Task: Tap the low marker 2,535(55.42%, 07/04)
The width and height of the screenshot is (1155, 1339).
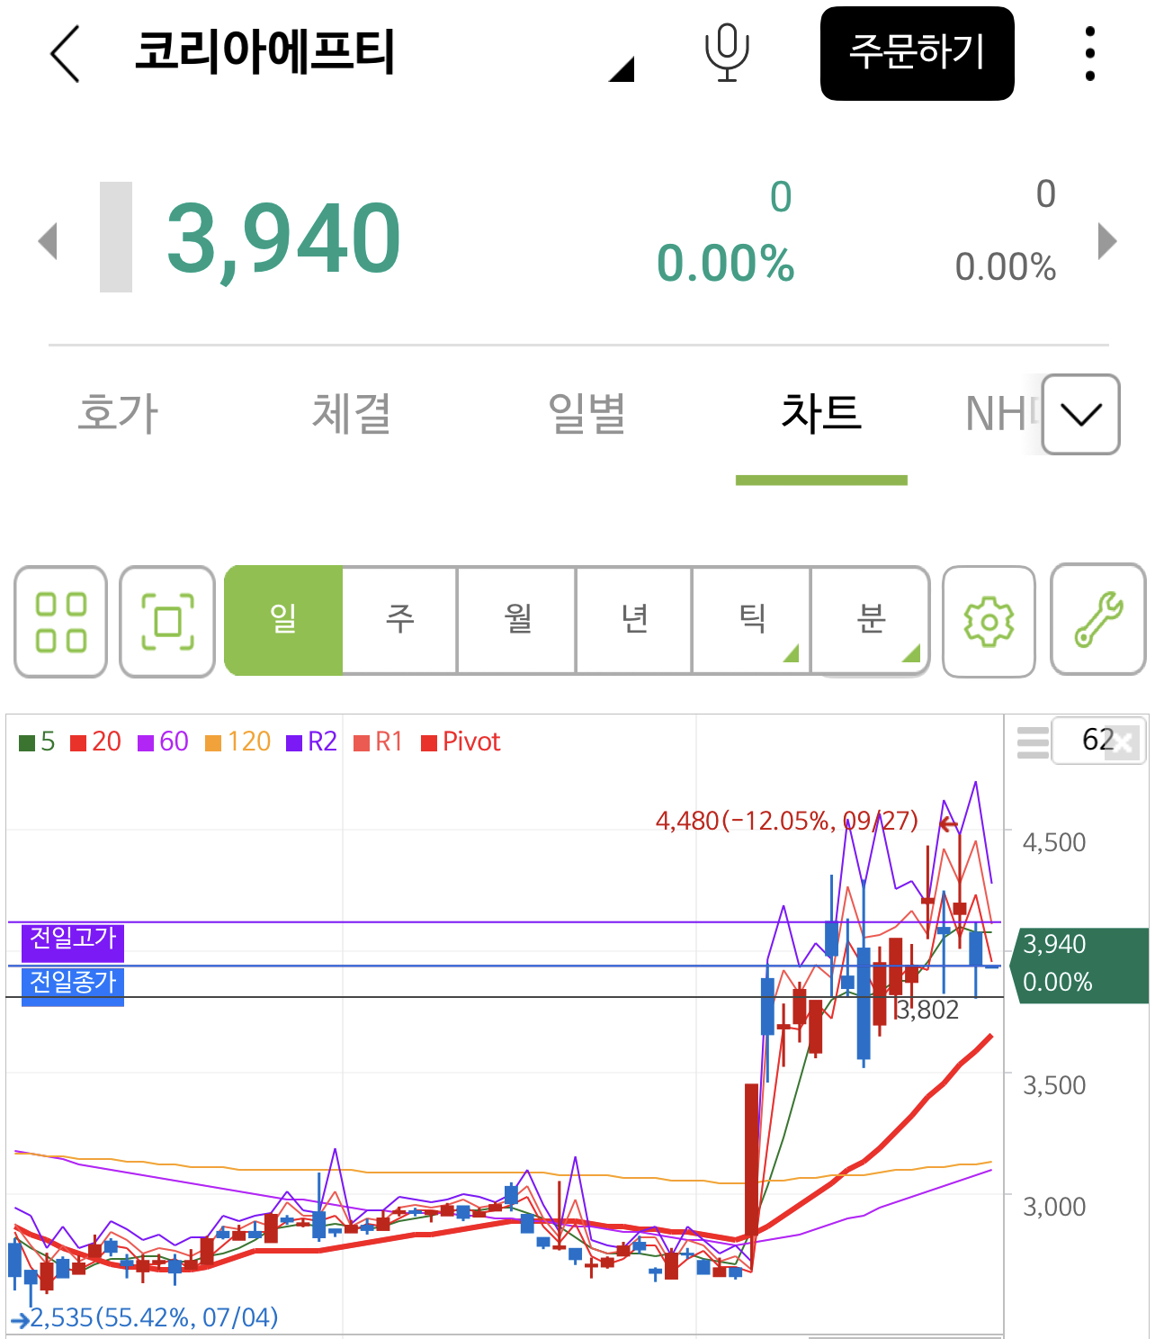Action: pyautogui.click(x=154, y=1318)
